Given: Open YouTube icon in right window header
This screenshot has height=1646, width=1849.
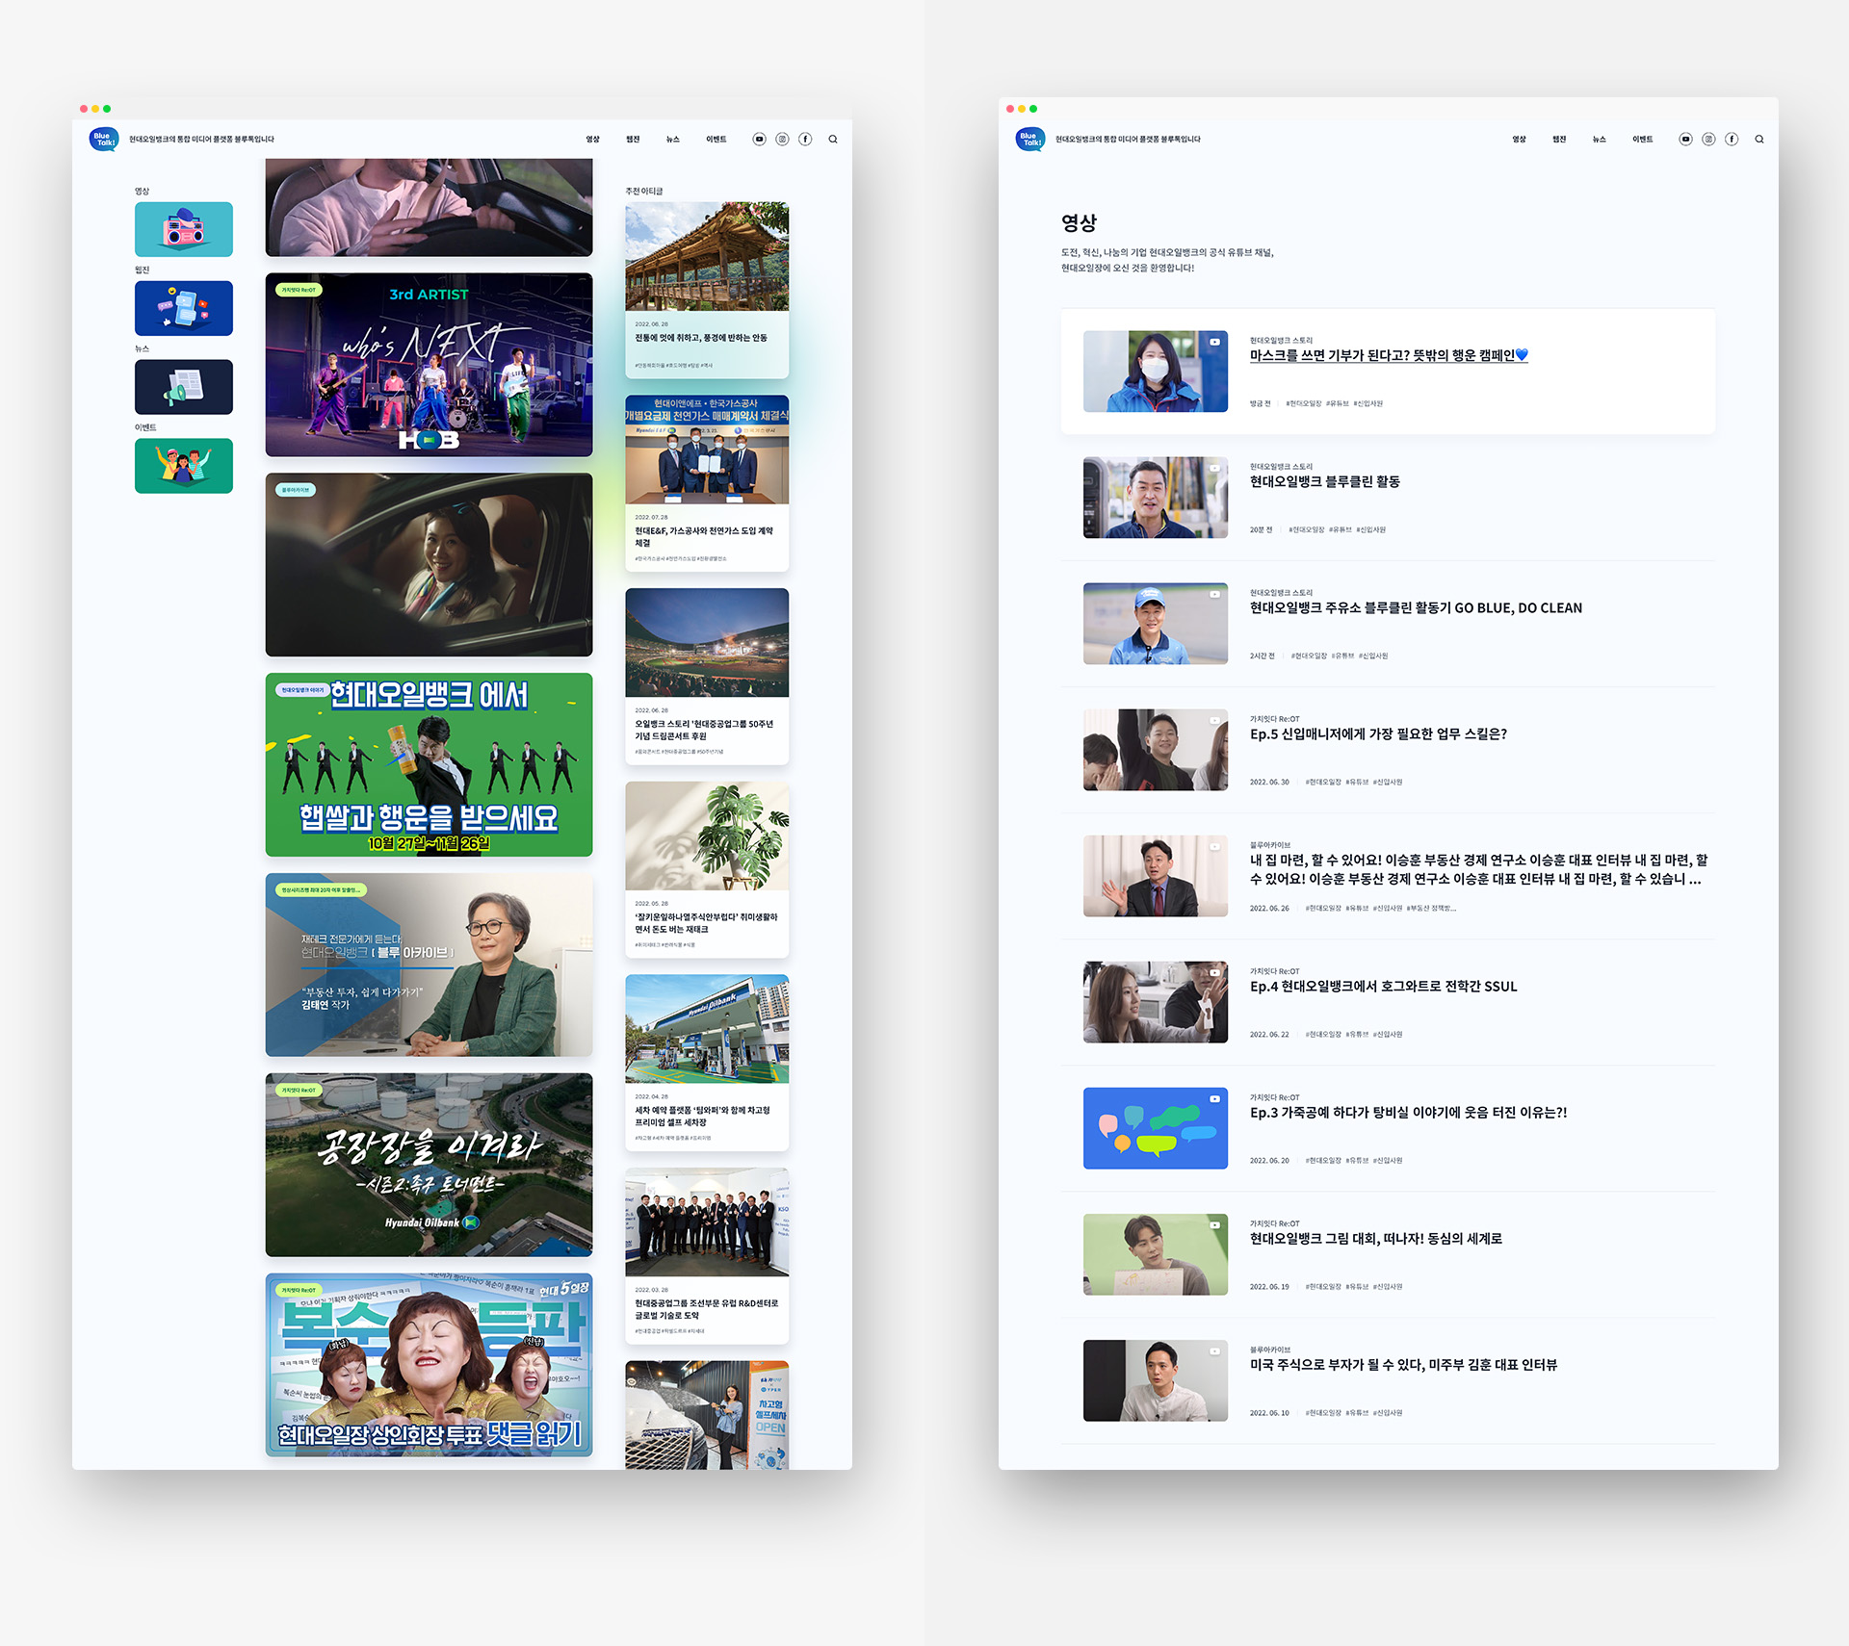Looking at the screenshot, I should pyautogui.click(x=1685, y=140).
